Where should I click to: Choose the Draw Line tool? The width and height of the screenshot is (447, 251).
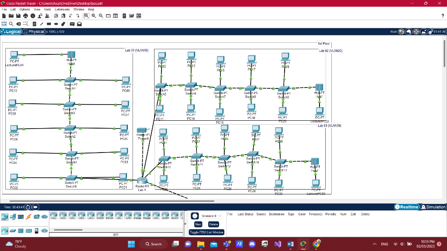click(41, 24)
